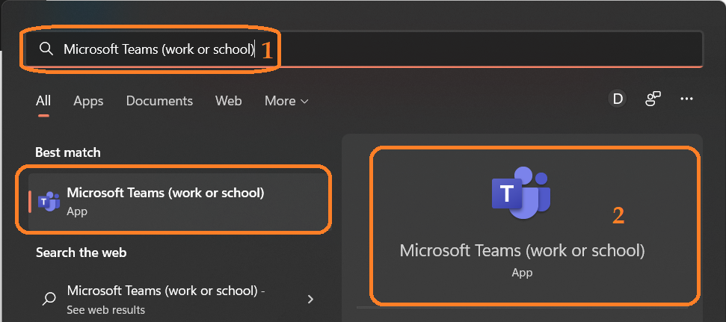This screenshot has height=322, width=726.
Task: Open the D user account avatar
Action: point(617,99)
